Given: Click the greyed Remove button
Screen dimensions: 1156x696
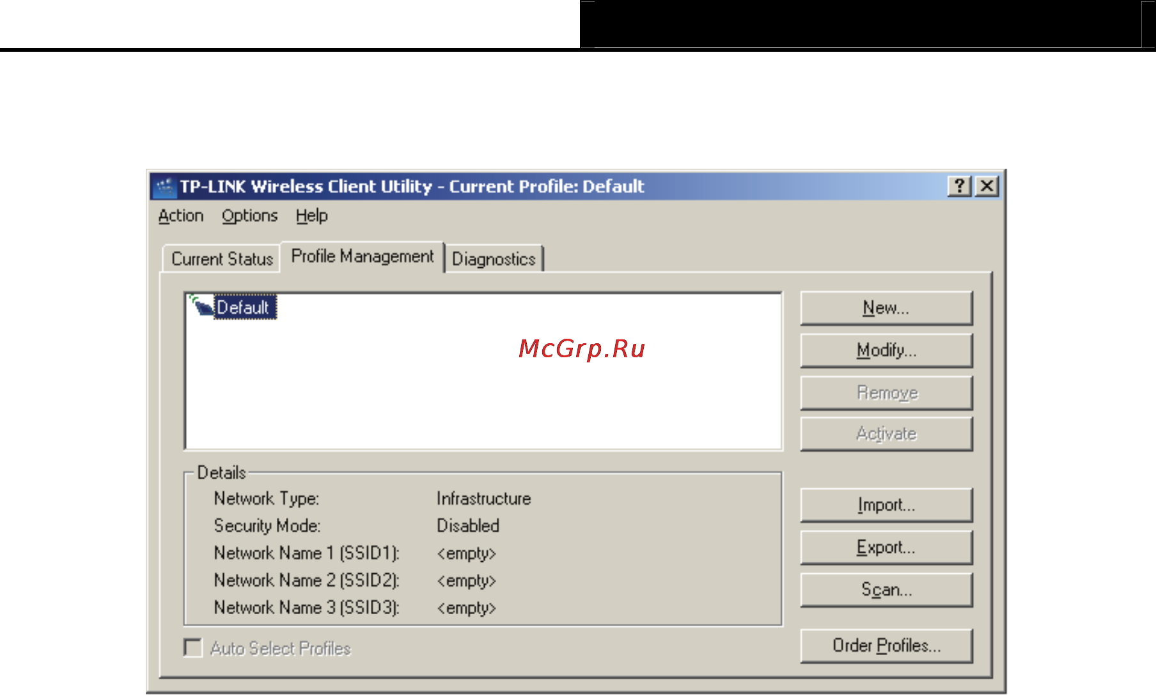Looking at the screenshot, I should 886,392.
